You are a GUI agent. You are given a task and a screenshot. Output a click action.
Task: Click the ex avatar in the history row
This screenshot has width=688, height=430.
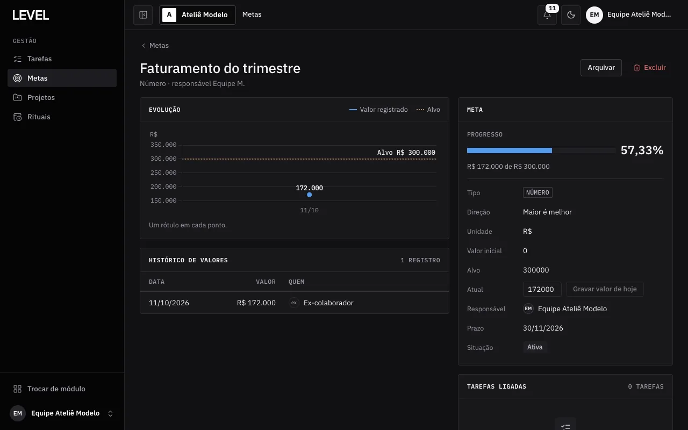pos(294,303)
